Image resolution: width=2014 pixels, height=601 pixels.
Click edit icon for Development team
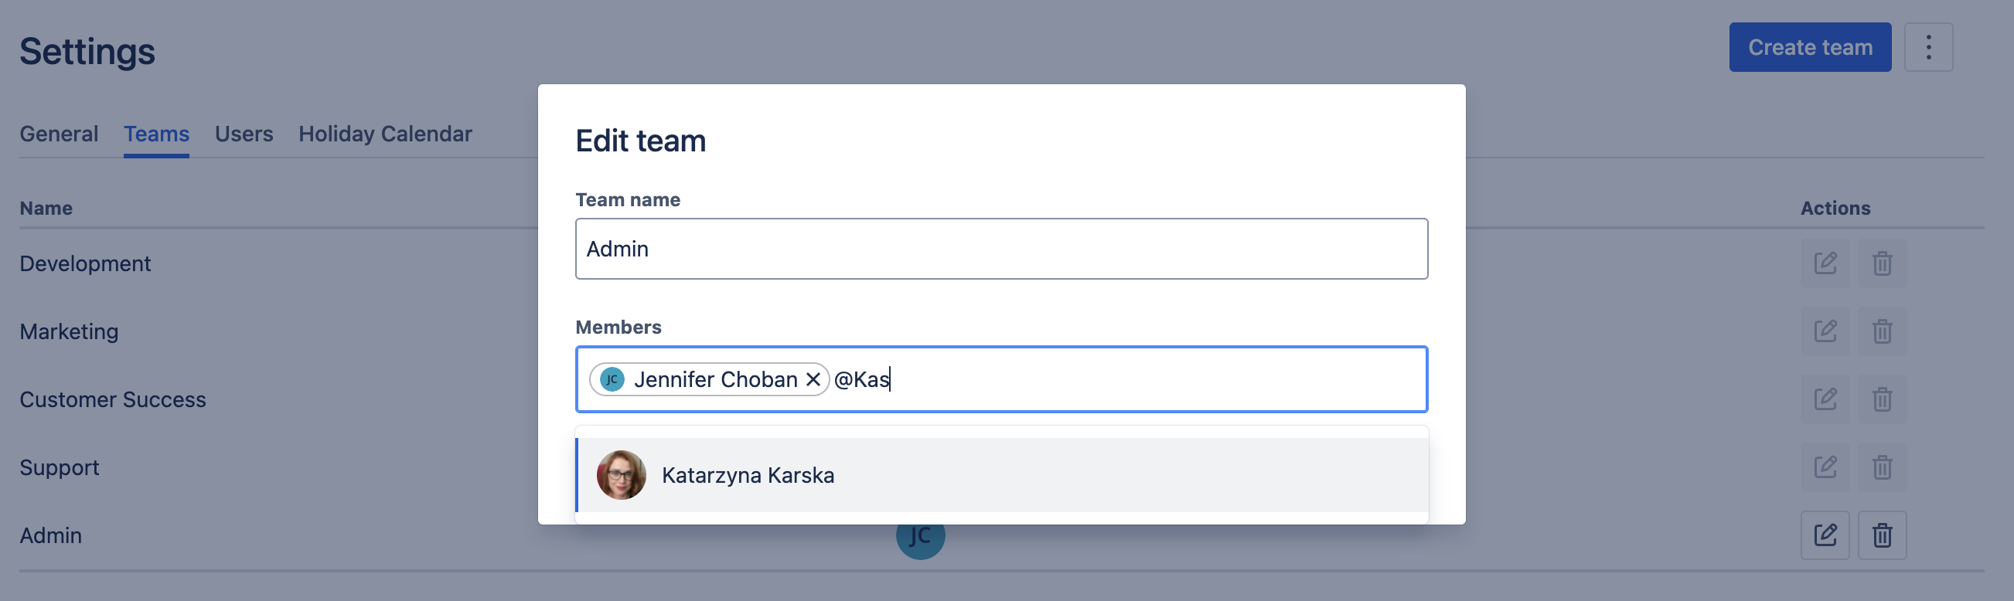coord(1825,263)
